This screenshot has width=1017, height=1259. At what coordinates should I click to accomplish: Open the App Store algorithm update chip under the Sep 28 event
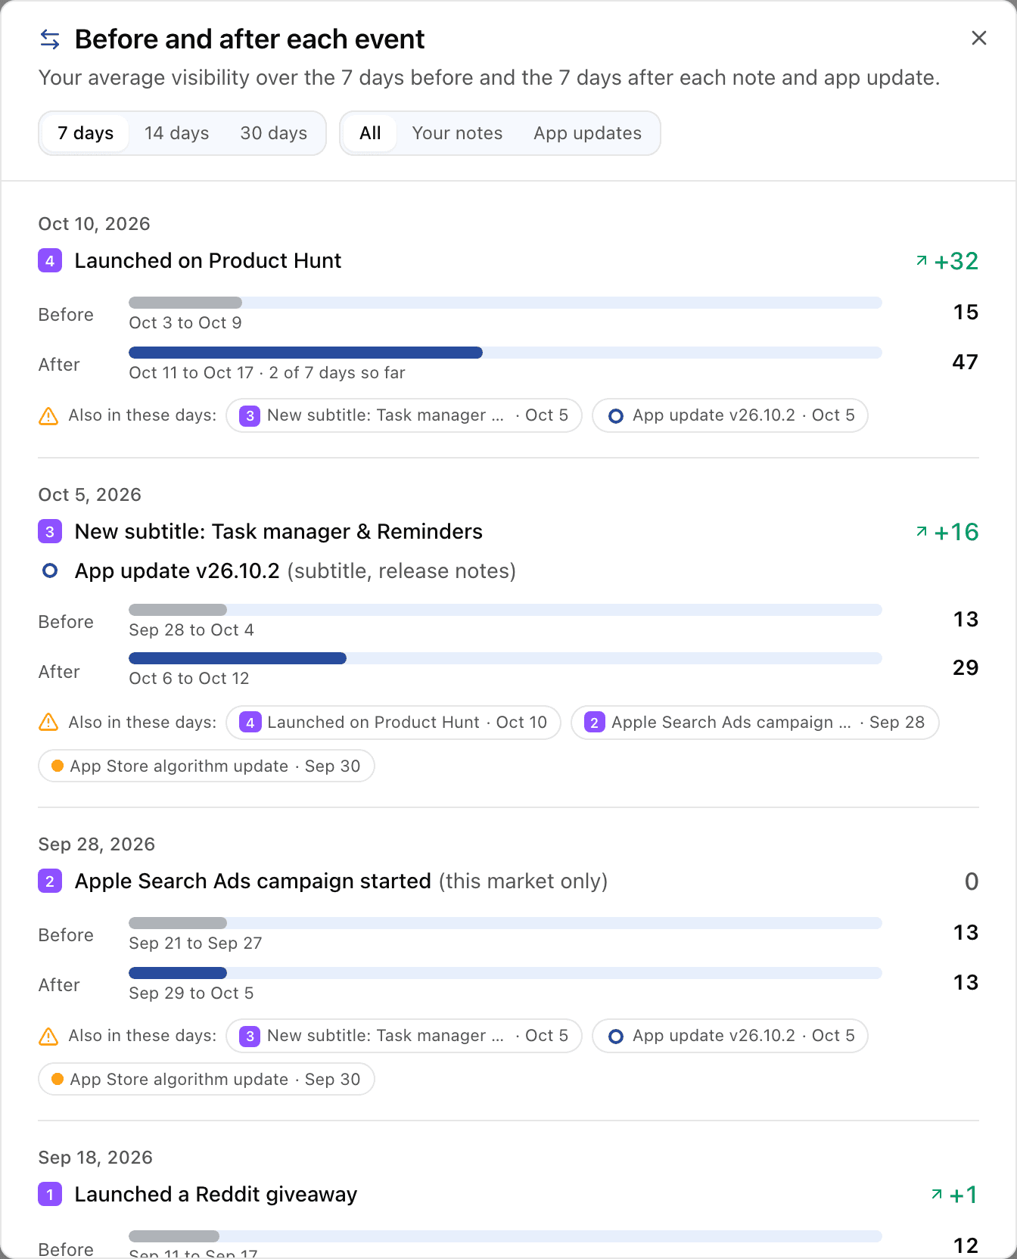tap(207, 1079)
